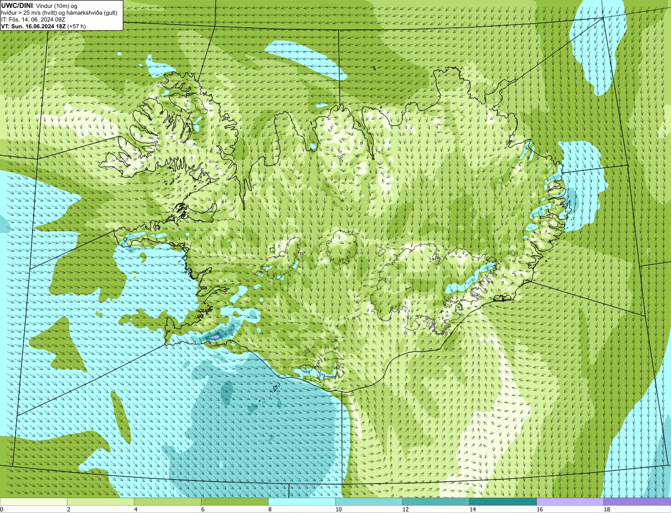Image resolution: width=671 pixels, height=513 pixels.
Task: Click the 0–2 m/s pale cream legend swatch
Action: point(34,501)
